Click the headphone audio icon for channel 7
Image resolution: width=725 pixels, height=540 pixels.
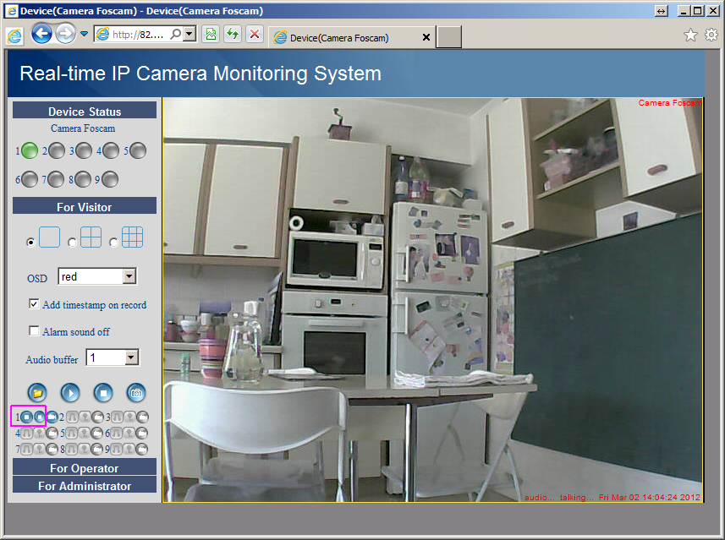click(x=27, y=449)
